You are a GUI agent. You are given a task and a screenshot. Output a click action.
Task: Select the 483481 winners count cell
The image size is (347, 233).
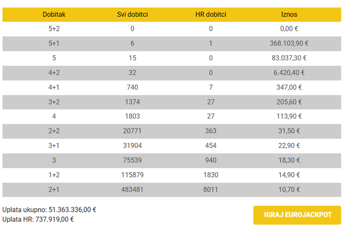(132, 189)
